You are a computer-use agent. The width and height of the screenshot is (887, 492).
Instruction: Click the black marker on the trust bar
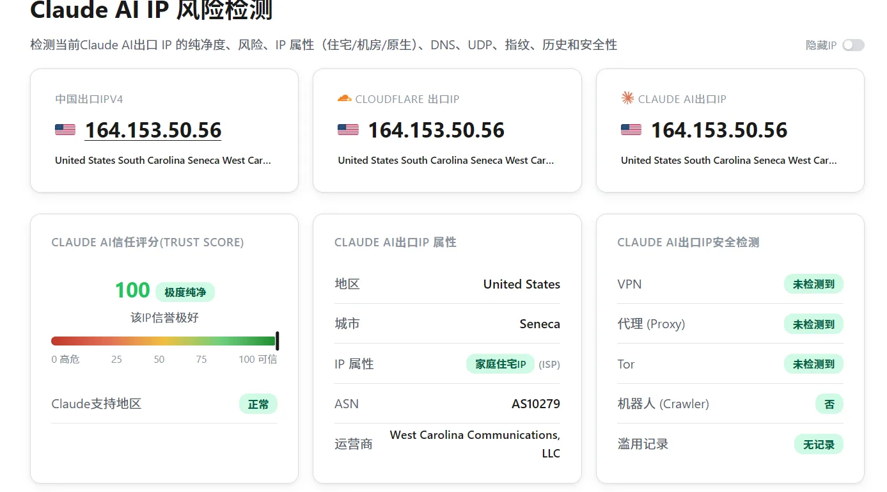[x=277, y=341]
